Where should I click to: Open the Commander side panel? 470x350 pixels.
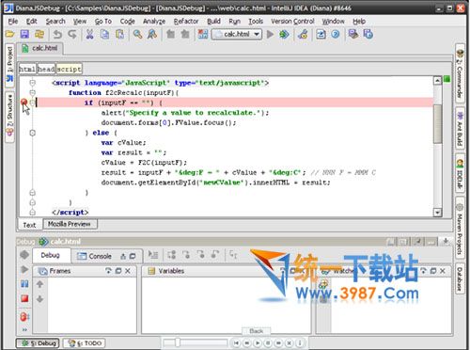tap(460, 74)
